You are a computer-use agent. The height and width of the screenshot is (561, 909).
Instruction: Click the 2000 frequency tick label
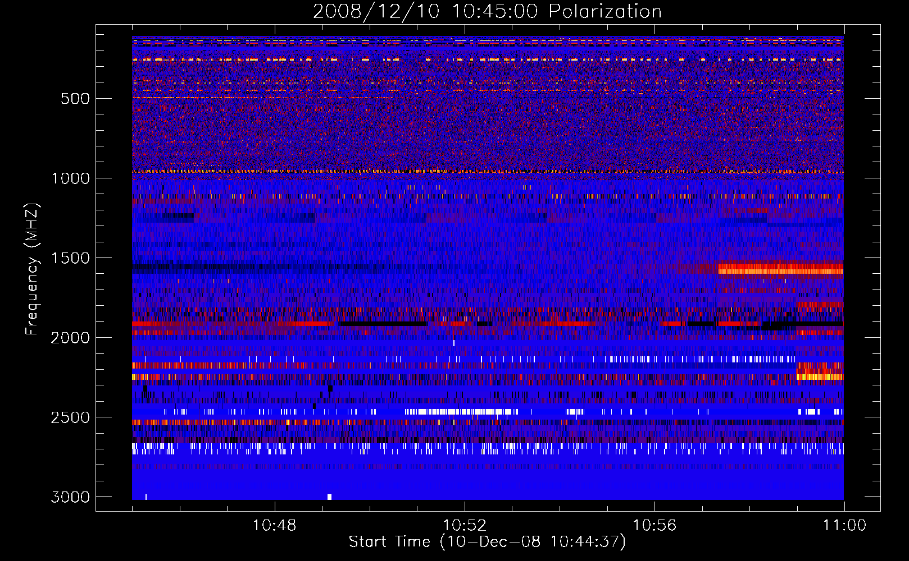click(x=70, y=338)
